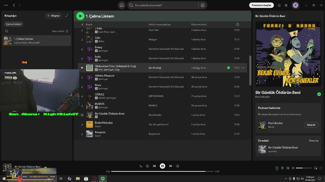Open Task View on the taskbar

click(61, 179)
